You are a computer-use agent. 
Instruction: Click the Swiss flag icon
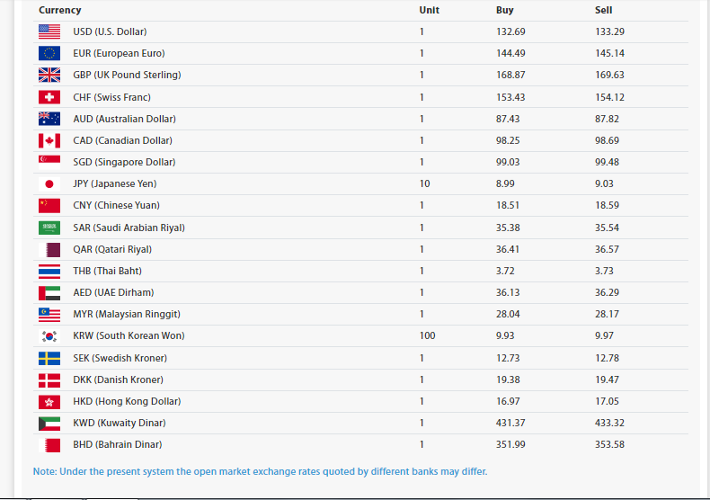pyautogui.click(x=49, y=97)
